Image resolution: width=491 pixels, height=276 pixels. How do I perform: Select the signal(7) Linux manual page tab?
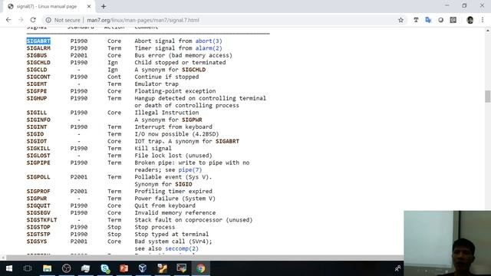click(x=48, y=6)
